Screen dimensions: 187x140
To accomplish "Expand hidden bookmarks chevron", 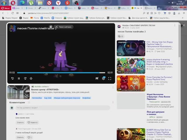I will (x=182, y=18).
